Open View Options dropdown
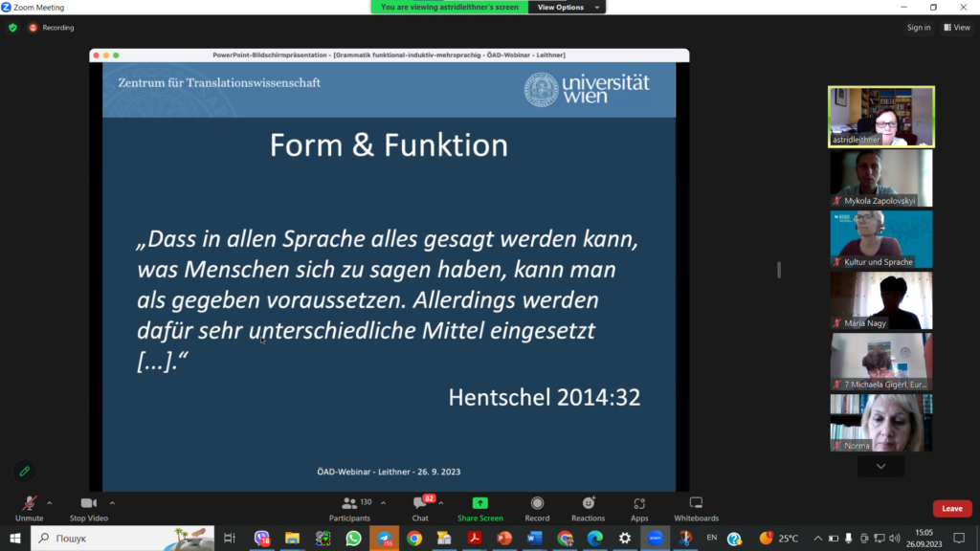This screenshot has height=551, width=980. [x=567, y=7]
